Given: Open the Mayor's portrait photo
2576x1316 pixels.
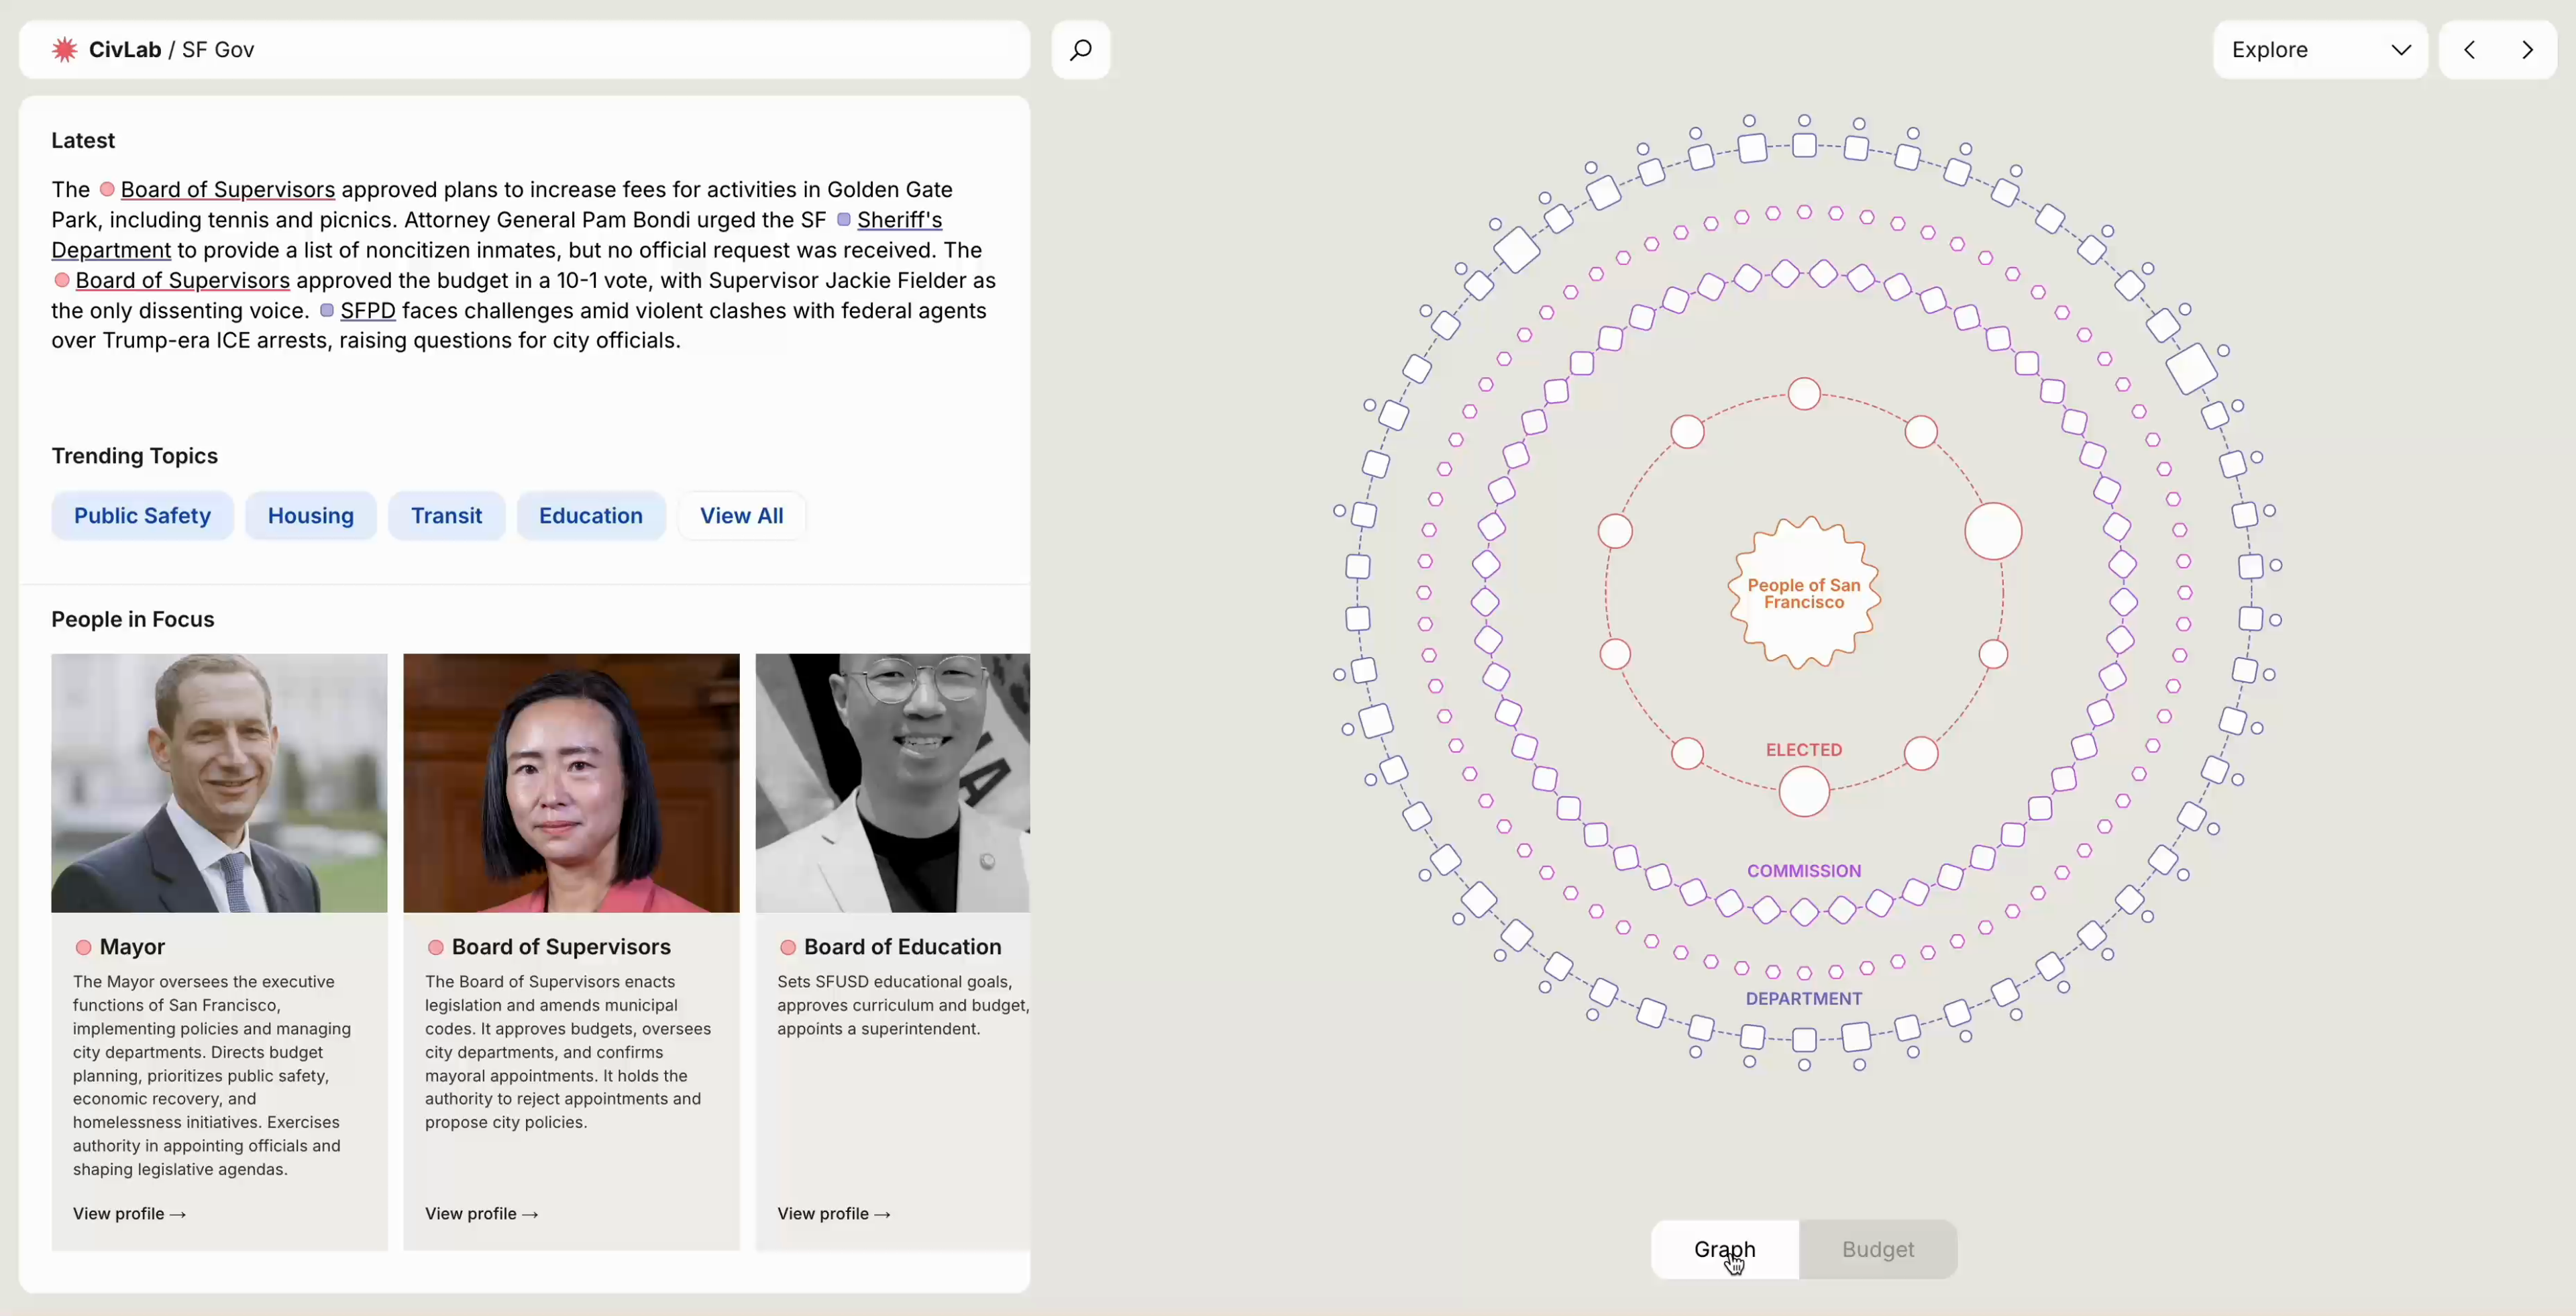Looking at the screenshot, I should 219,783.
